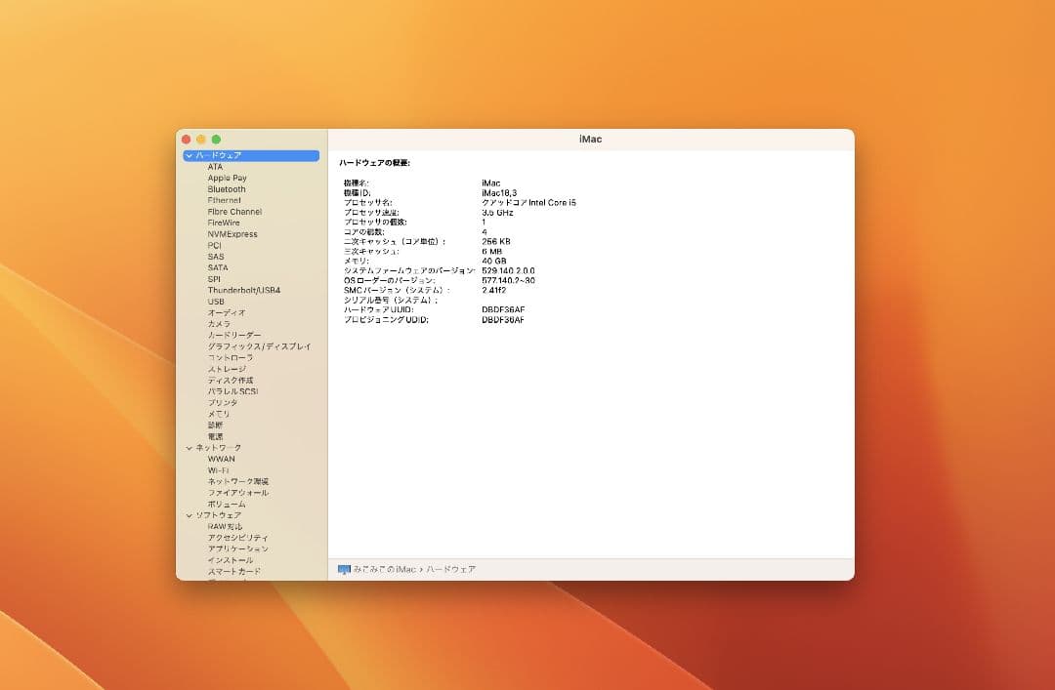The image size is (1055, 690).
Task: Show the USB device information
Action: pyautogui.click(x=216, y=302)
